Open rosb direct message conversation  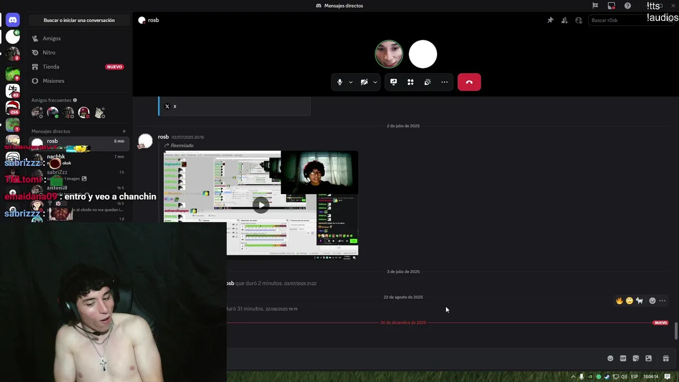[79, 144]
